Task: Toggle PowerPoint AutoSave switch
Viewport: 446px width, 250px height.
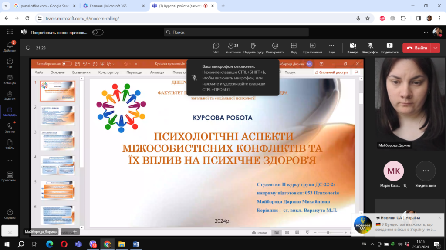Action: coord(67,64)
